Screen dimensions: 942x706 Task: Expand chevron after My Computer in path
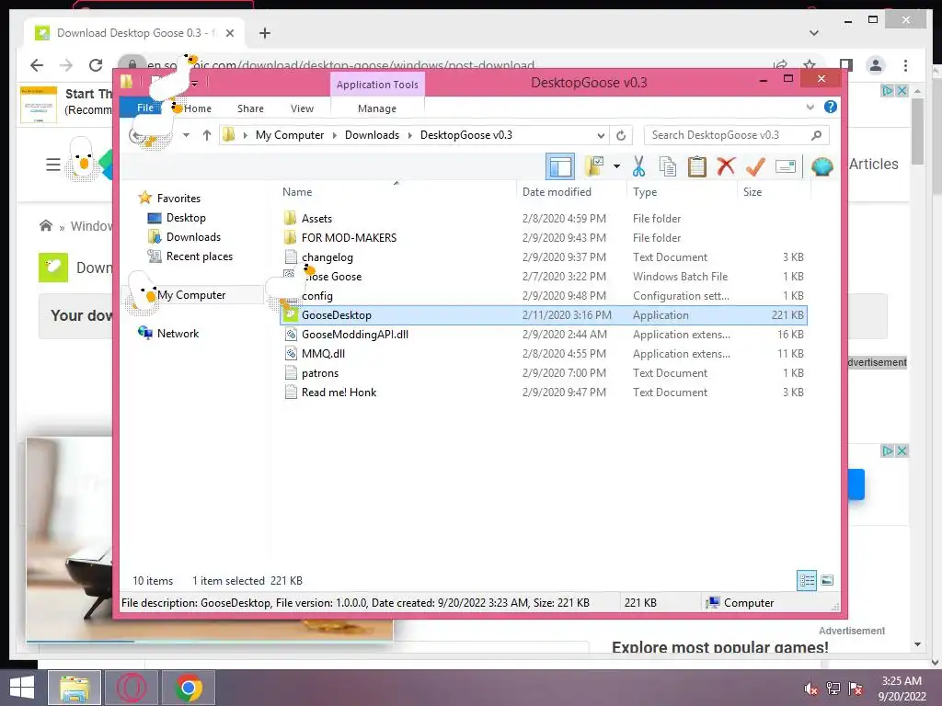[335, 136]
